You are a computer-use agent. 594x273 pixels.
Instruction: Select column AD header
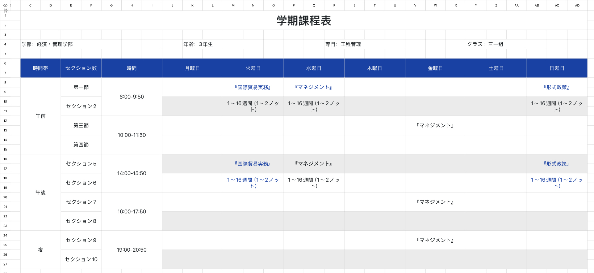(577, 5)
